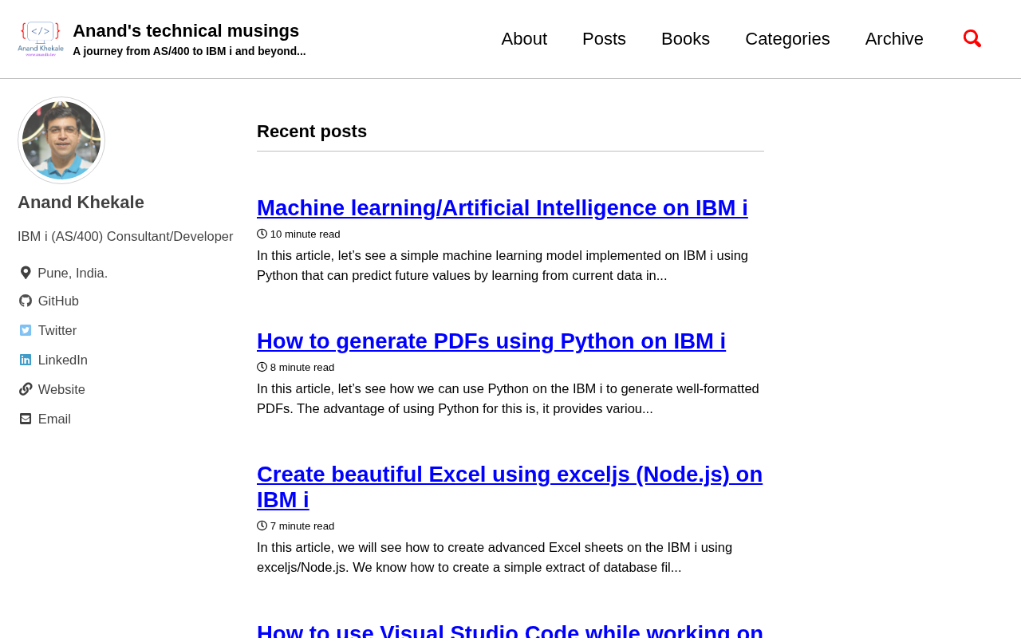Open the generate PDFs using Python post
Screen dimensions: 1021x638
click(x=491, y=341)
